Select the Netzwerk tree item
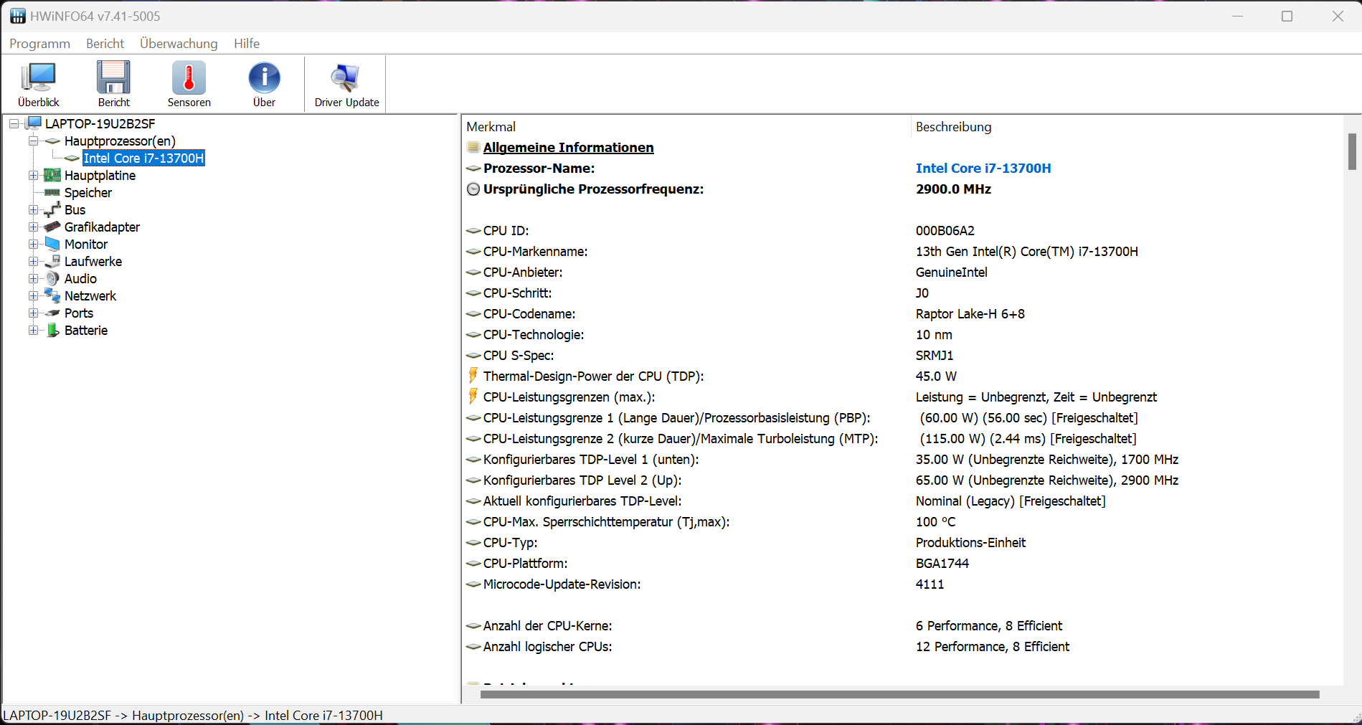 (90, 295)
